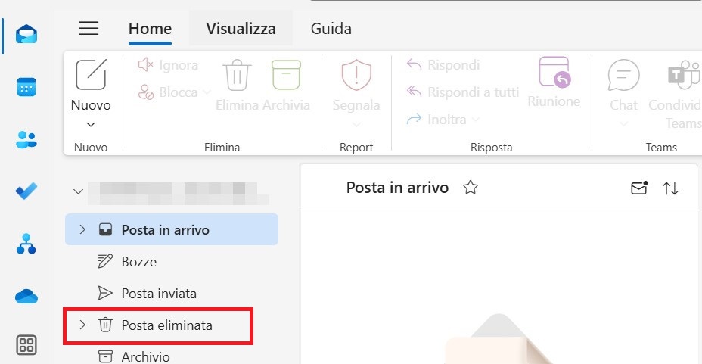Viewport: 702px width, 364px height.
Task: Select the Posta inviata folder
Action: (159, 294)
